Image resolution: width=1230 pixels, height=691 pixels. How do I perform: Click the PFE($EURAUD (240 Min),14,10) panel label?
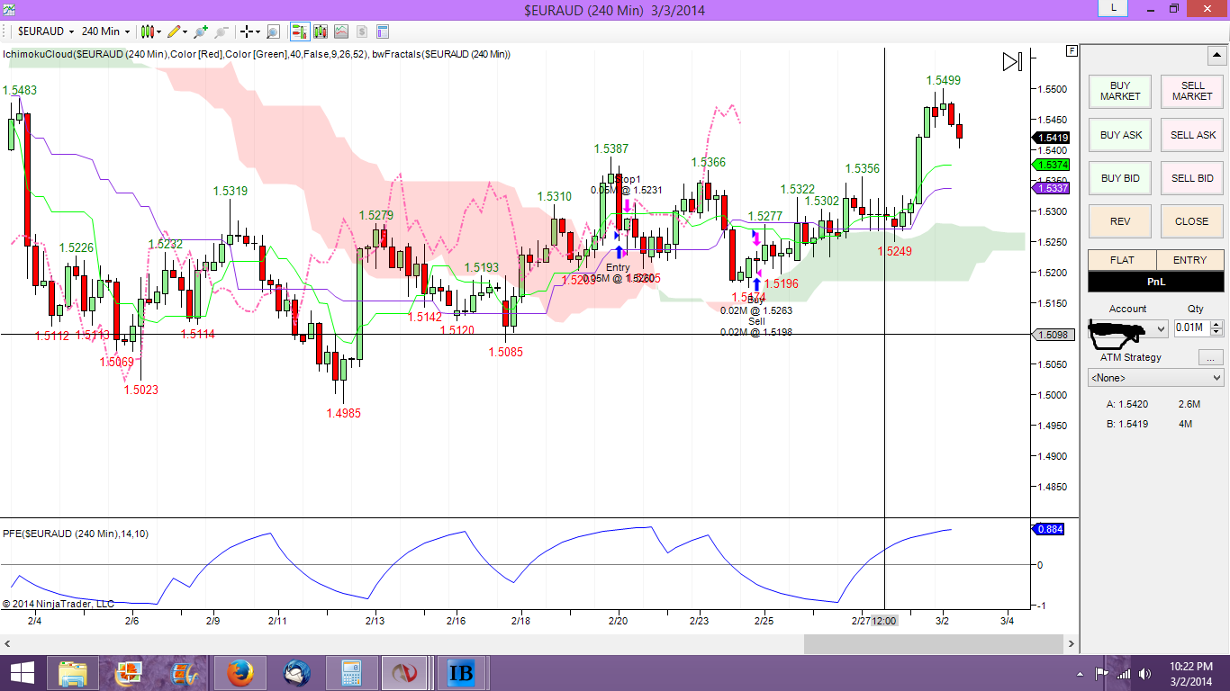click(x=76, y=534)
